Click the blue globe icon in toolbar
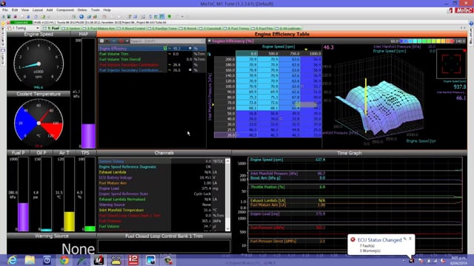 81,16
